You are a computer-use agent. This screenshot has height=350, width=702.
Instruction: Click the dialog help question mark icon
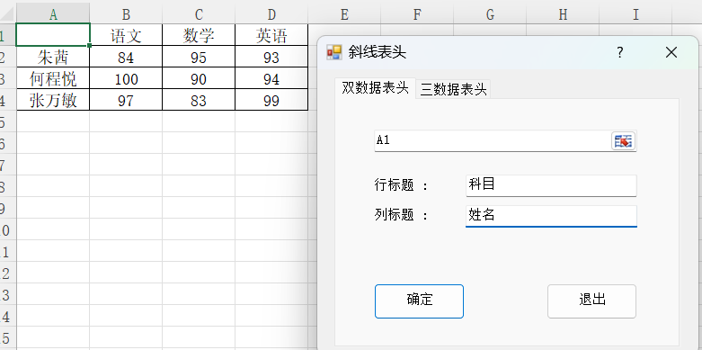pyautogui.click(x=619, y=52)
